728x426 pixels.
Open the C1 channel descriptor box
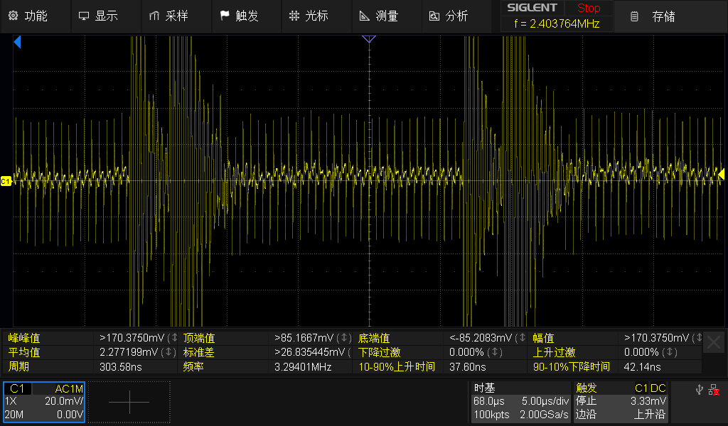[44, 402]
